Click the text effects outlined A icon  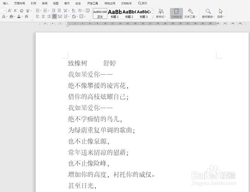pos(4,17)
